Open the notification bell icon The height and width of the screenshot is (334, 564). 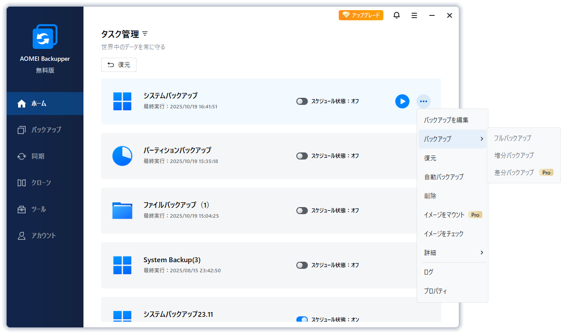pyautogui.click(x=397, y=15)
